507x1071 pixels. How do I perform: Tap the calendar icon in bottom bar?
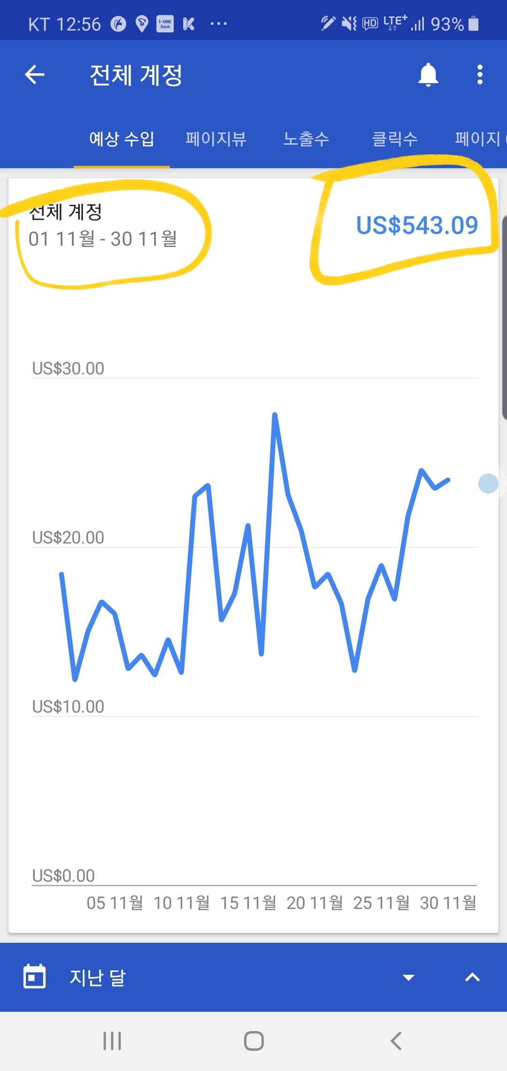tap(35, 977)
